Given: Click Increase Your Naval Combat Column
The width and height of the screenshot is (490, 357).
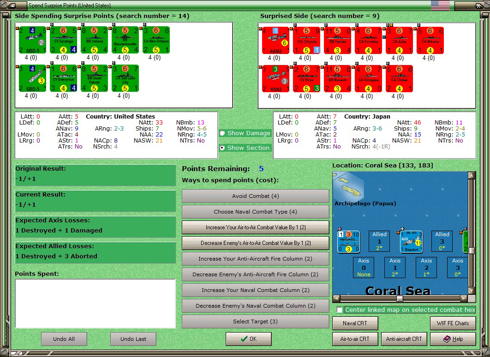Looking at the screenshot, I should 255,290.
